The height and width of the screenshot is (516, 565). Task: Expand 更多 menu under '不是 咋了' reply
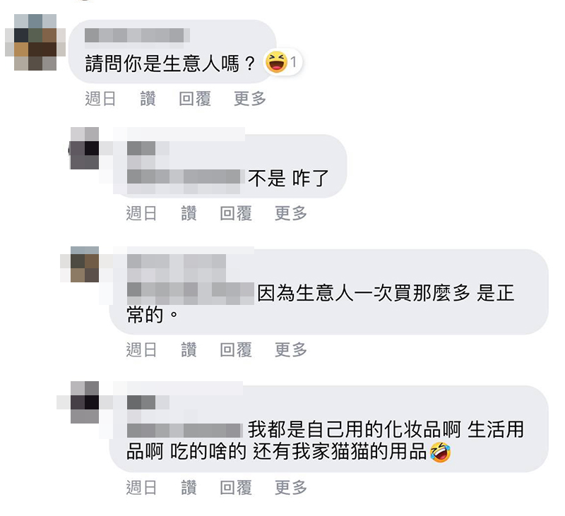291,213
